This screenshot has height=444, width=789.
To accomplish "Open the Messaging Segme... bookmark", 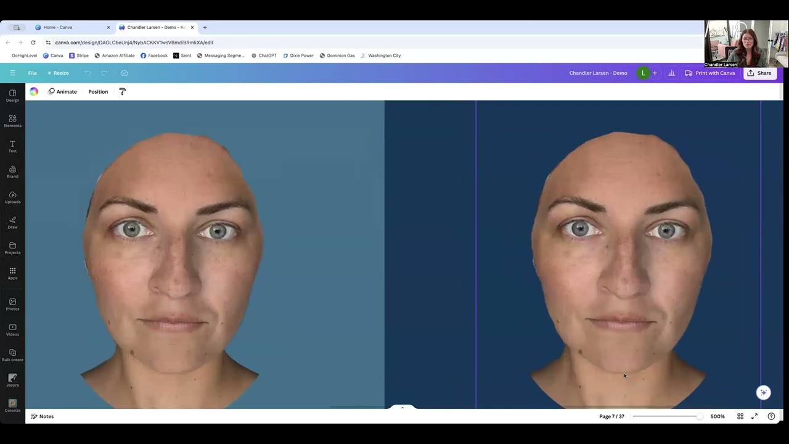I will click(221, 55).
